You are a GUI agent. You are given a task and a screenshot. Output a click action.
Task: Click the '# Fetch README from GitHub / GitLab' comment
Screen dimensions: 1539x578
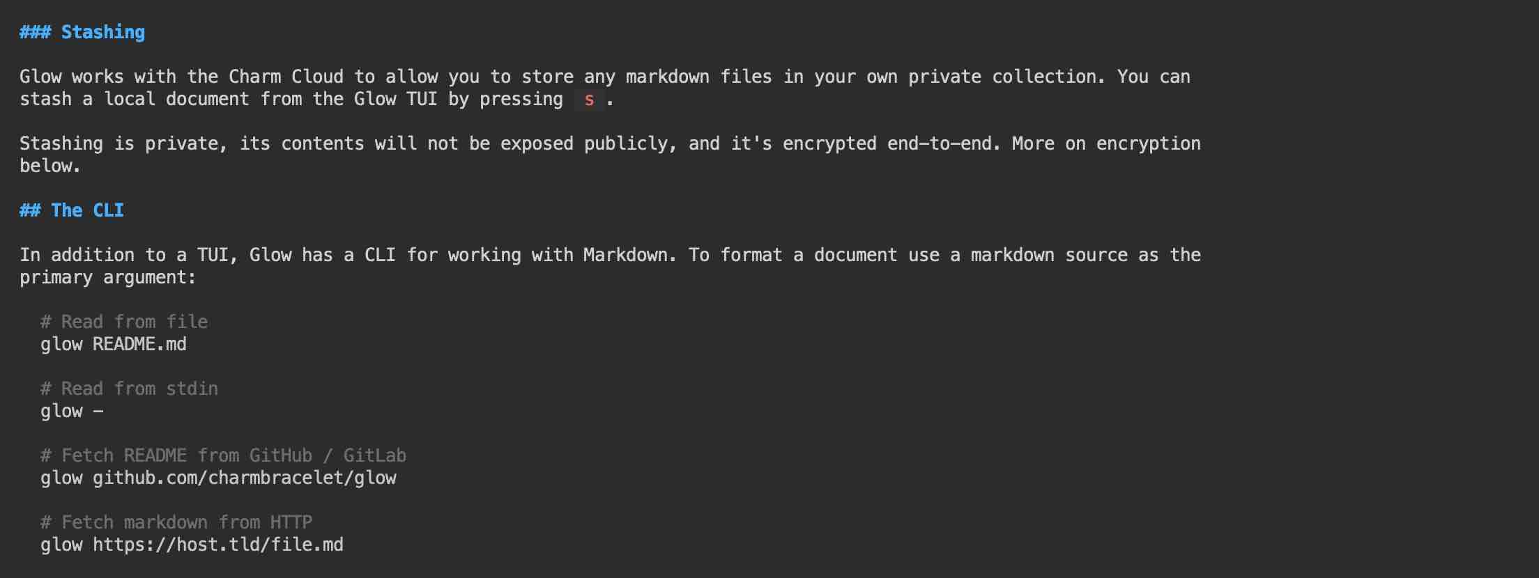(224, 455)
